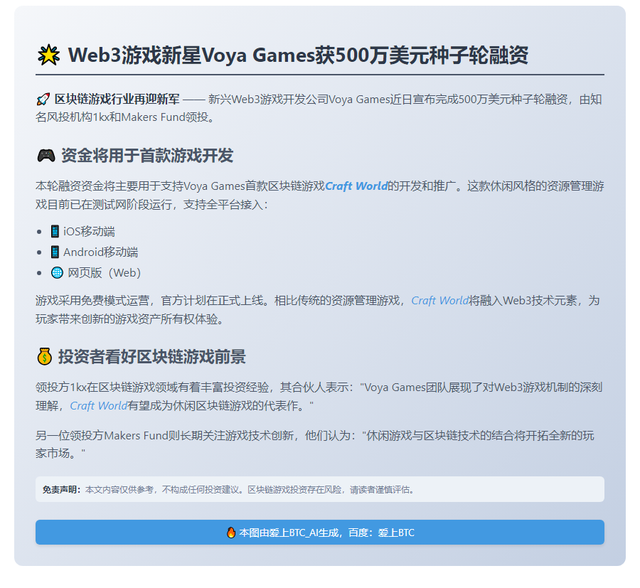Click the phone icon beside Android移动端
This screenshot has height=588, width=640.
click(x=54, y=250)
